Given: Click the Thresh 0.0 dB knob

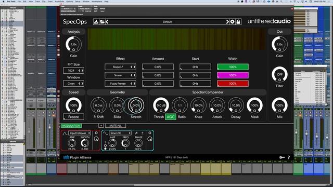Looking at the screenshot, I should point(161,105).
